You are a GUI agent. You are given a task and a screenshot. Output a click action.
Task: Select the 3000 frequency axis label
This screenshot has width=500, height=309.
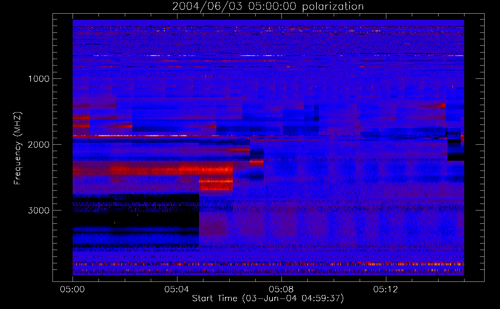39,210
